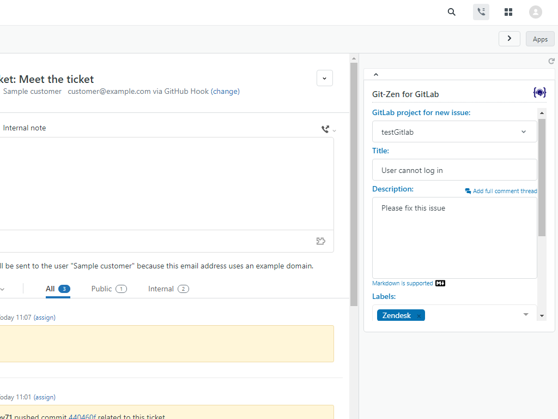
Task: Open the search magnifier icon
Action: click(x=451, y=12)
